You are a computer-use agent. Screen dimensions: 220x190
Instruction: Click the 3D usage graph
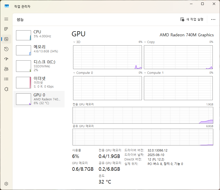(x=107, y=57)
